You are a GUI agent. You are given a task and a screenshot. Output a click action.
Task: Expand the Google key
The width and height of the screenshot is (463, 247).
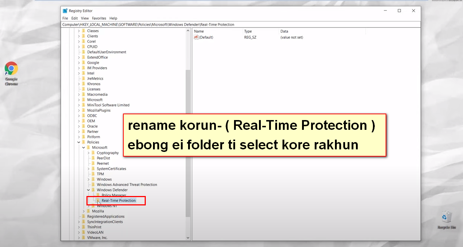click(x=79, y=63)
